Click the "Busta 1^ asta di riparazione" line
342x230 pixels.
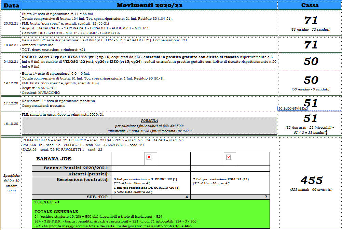coord(56,74)
